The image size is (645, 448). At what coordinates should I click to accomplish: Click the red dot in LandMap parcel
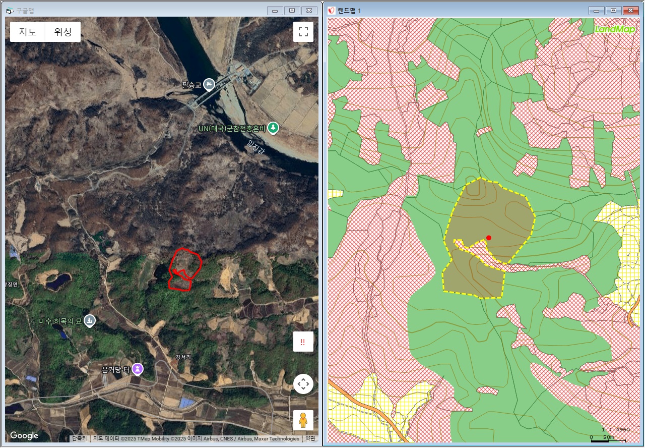click(488, 238)
